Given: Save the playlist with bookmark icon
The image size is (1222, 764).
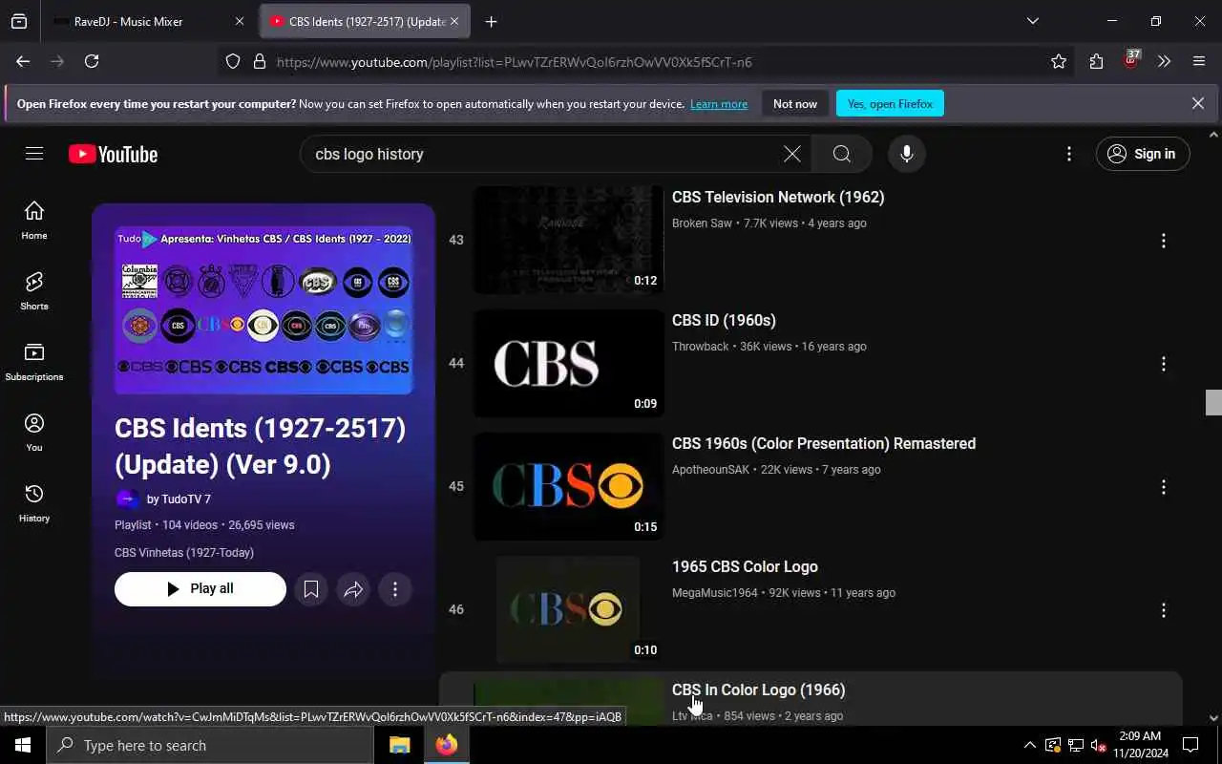Looking at the screenshot, I should 311,589.
